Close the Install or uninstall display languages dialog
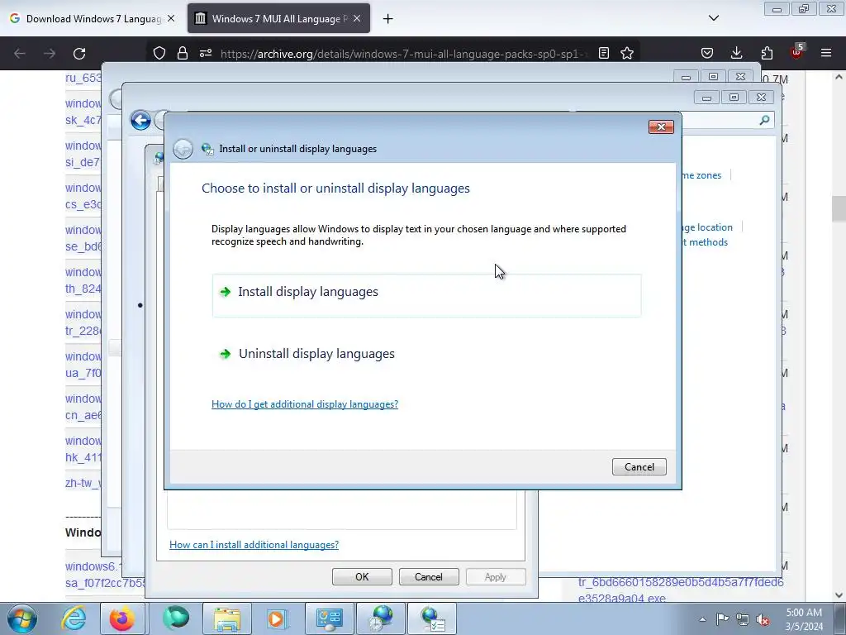The image size is (846, 635). pyautogui.click(x=661, y=127)
